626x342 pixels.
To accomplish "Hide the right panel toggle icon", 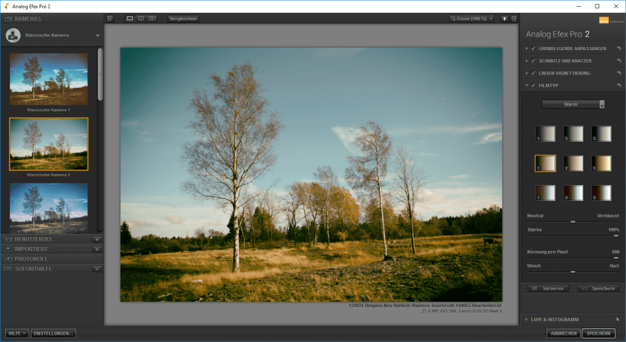I will 514,18.
